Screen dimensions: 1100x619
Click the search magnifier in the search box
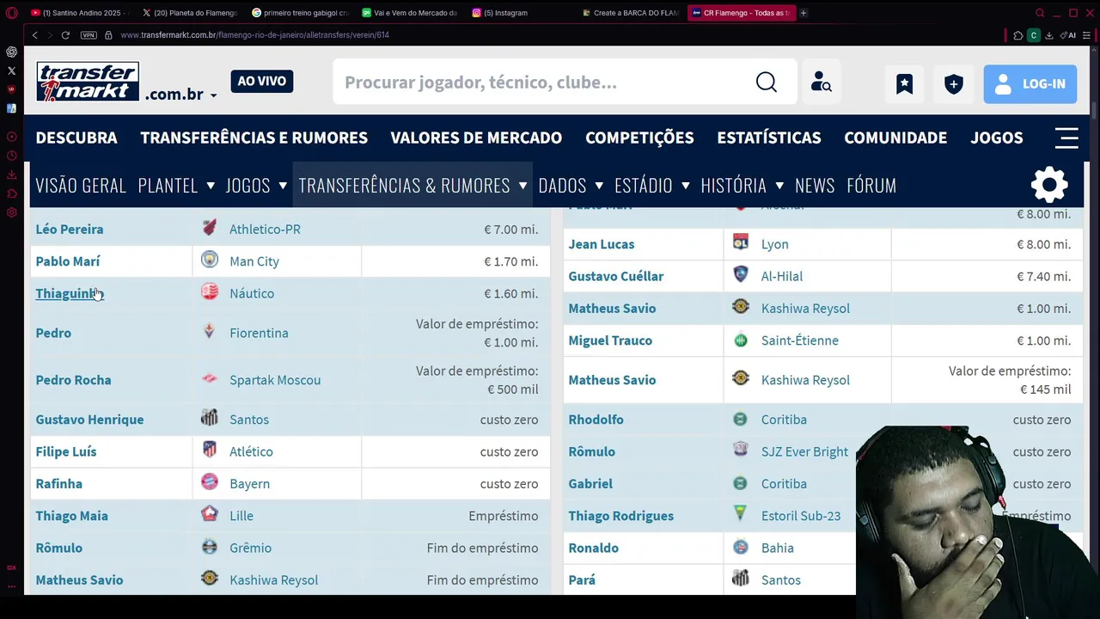767,83
